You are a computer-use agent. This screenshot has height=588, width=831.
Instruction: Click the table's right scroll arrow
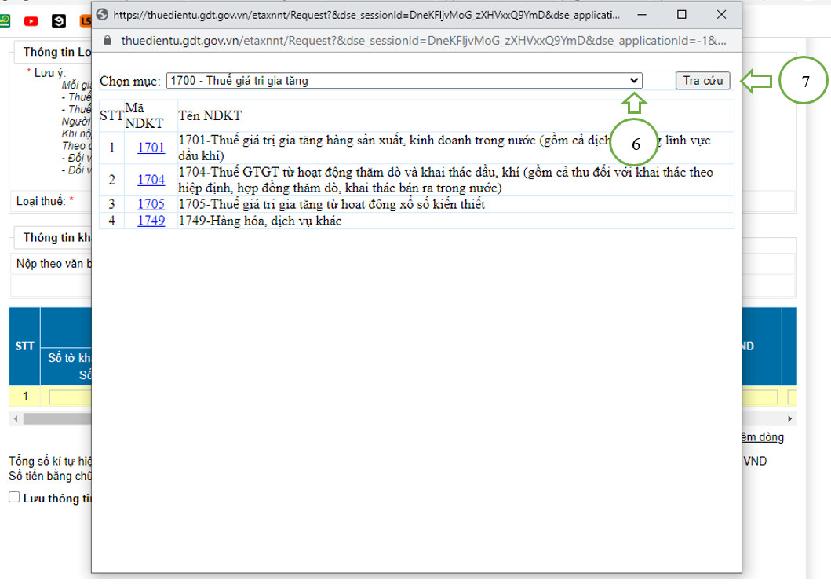789,419
